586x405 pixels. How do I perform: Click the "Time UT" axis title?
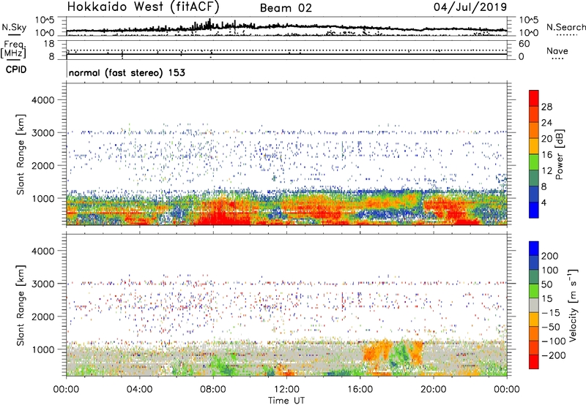point(286,400)
